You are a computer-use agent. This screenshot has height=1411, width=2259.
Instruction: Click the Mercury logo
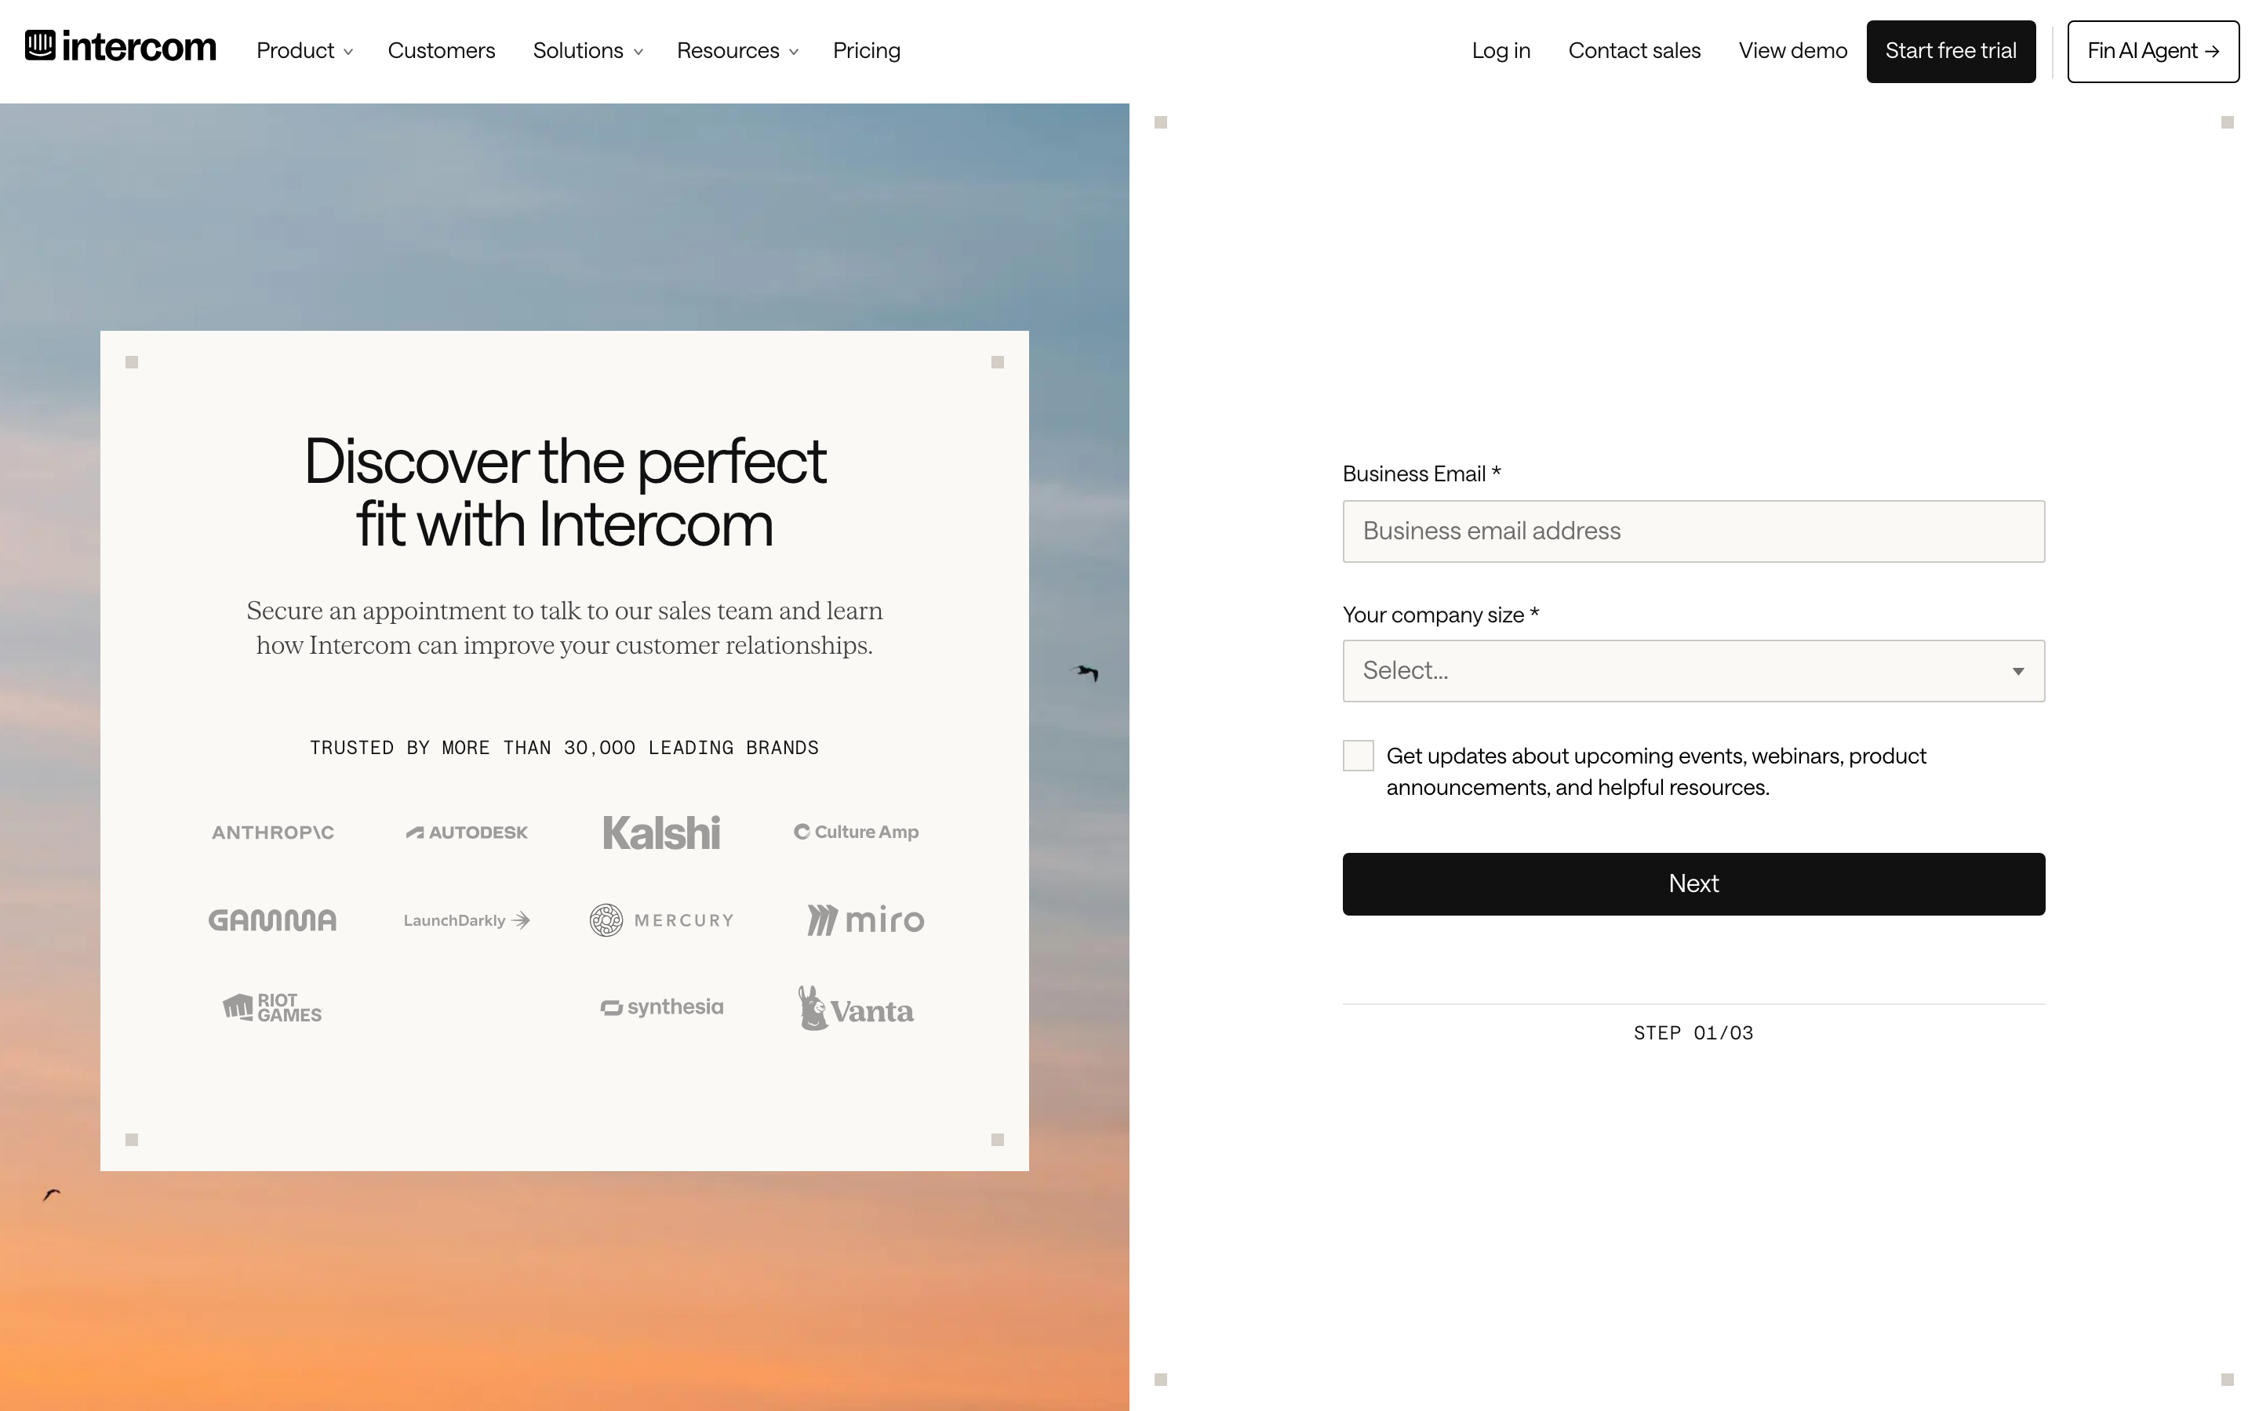tap(662, 920)
